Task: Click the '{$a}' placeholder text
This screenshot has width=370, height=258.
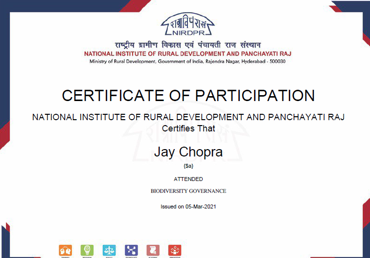Action: click(x=188, y=166)
